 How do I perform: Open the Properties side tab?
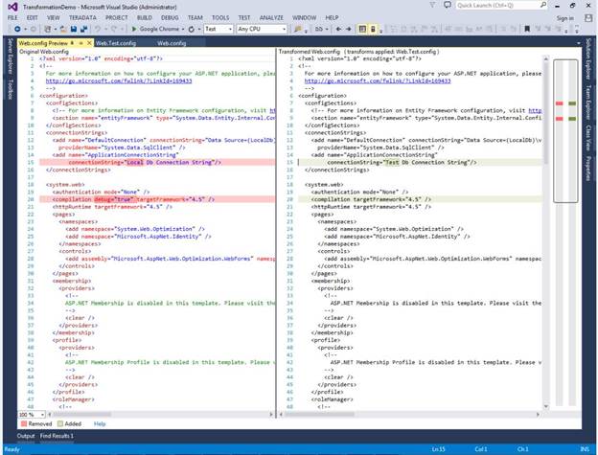pos(588,168)
